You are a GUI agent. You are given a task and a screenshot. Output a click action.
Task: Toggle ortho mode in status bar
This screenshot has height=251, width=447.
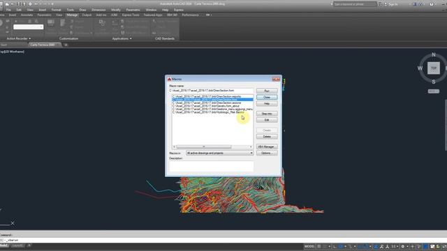[335, 246]
